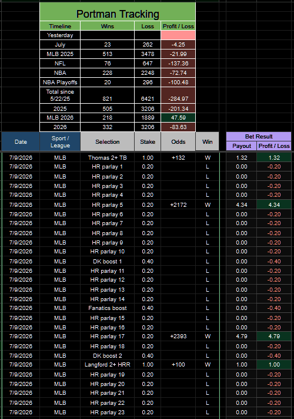
Task: Select the Portman Tracking title cell
Action: (118, 12)
